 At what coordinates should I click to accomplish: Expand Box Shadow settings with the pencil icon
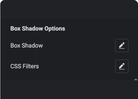pos(122,46)
